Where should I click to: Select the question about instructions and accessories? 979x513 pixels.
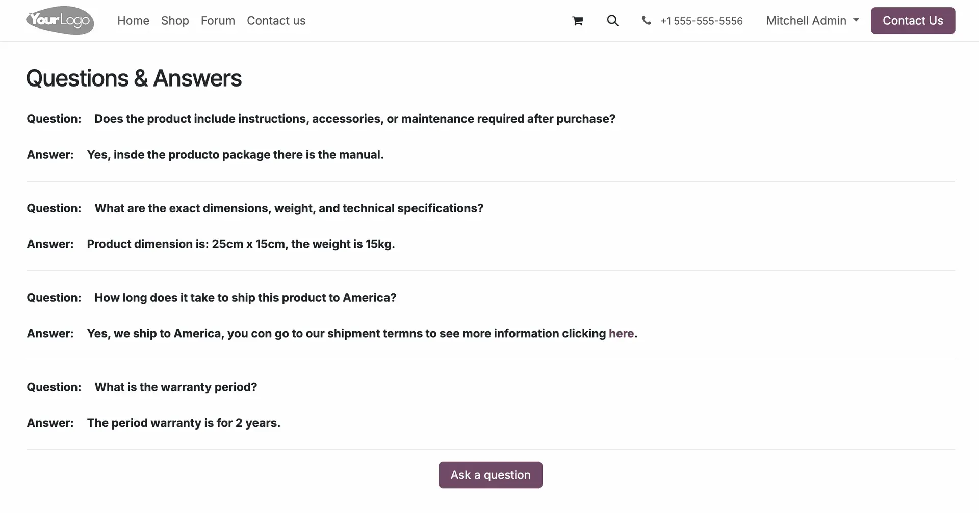(354, 119)
